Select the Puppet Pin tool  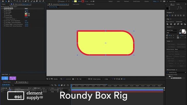click(x=43, y=1)
